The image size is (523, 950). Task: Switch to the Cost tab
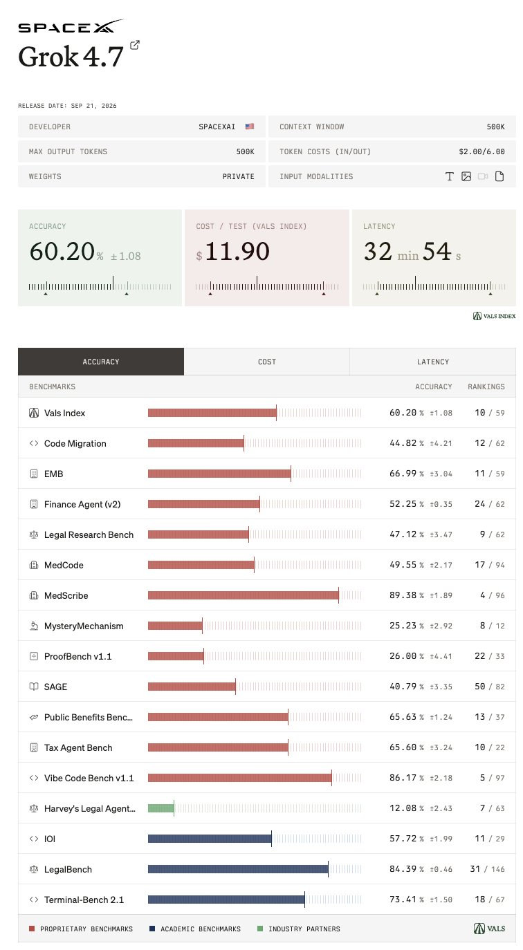tap(267, 362)
